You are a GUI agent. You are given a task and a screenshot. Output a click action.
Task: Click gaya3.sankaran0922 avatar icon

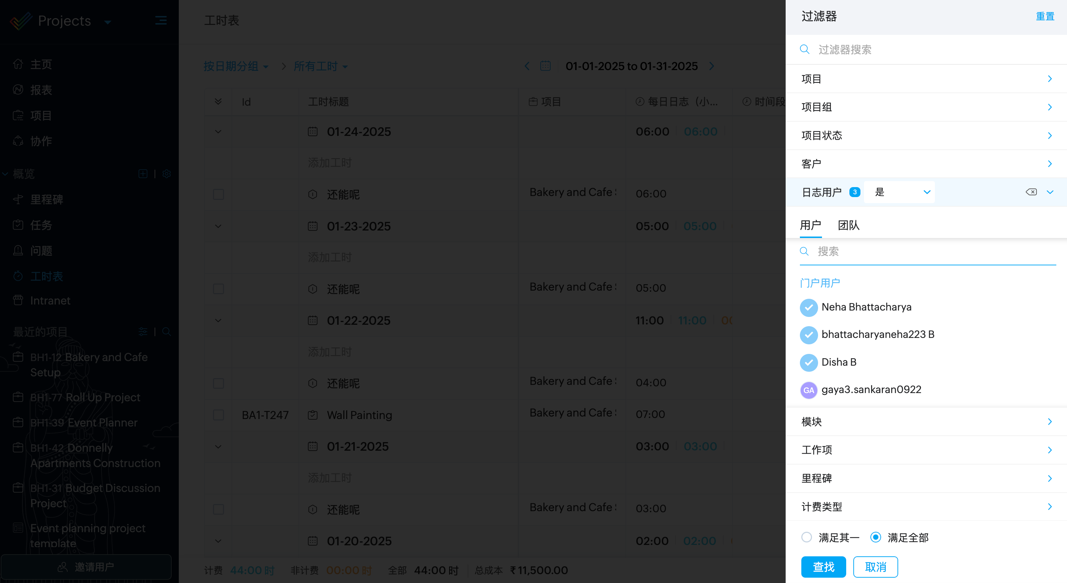(808, 390)
